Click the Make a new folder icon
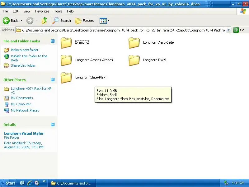 [7, 50]
